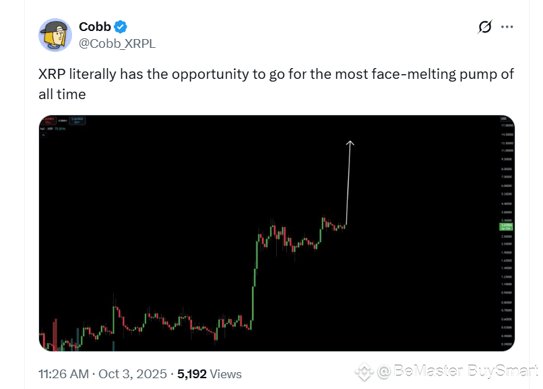Click the tweet timestamp 11:26 AM Oct 3, 2025

(x=102, y=374)
